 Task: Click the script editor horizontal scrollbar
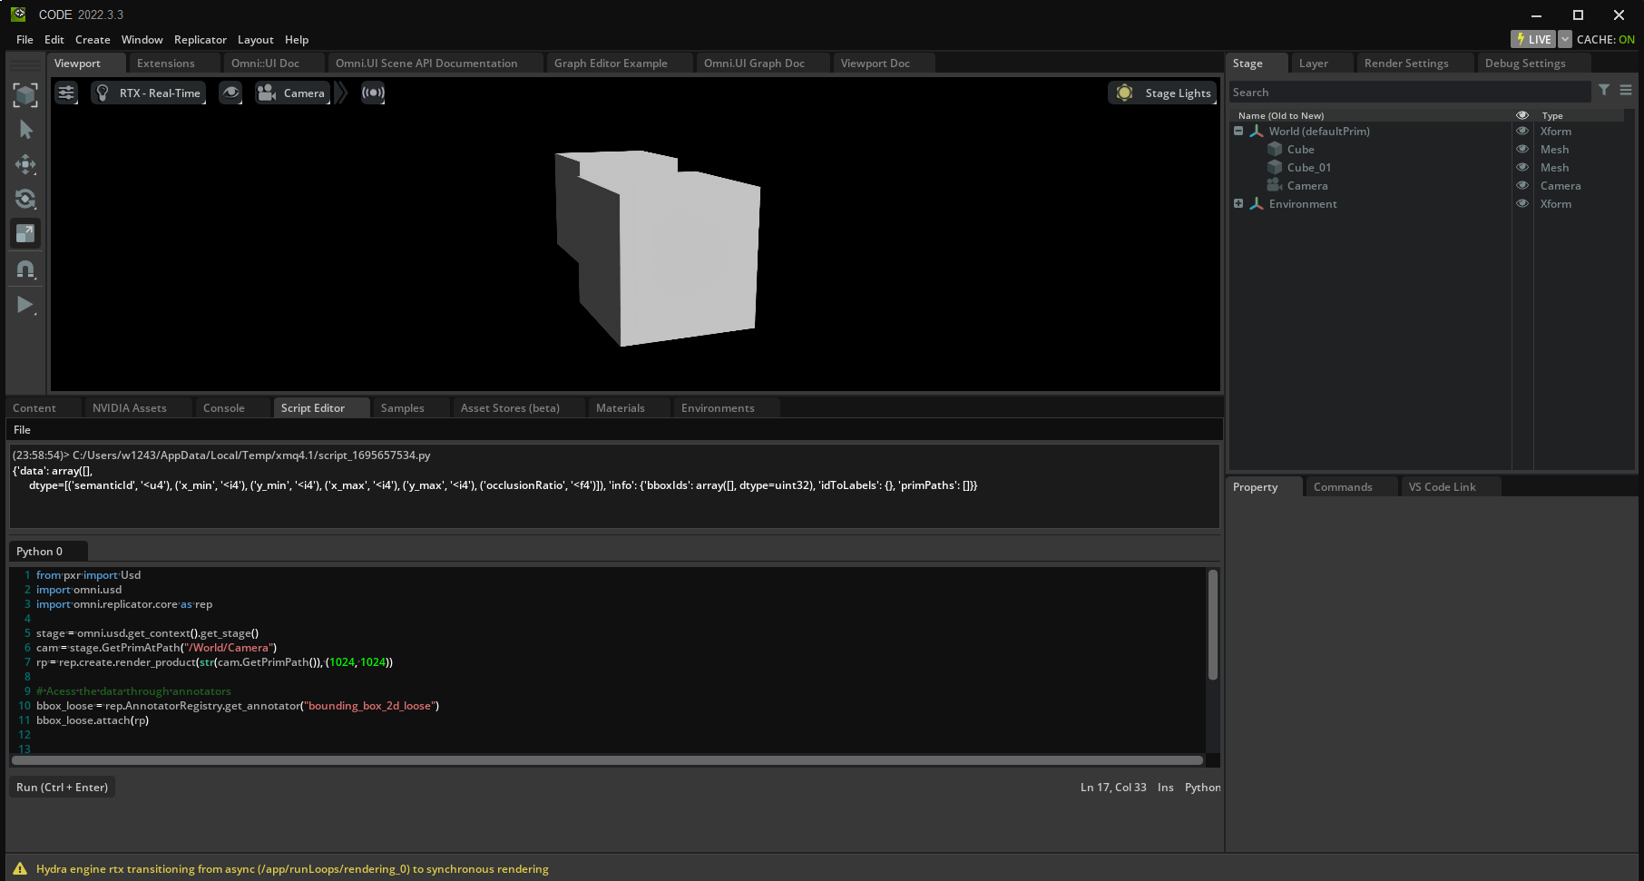(x=607, y=760)
